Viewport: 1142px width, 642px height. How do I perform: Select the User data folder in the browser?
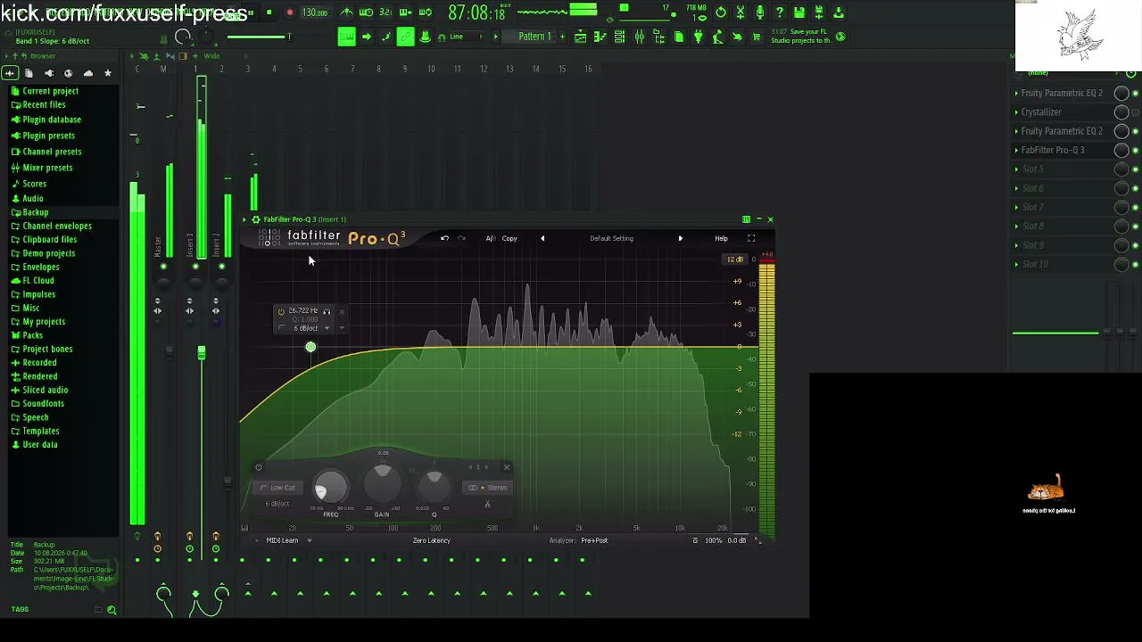[x=39, y=444]
